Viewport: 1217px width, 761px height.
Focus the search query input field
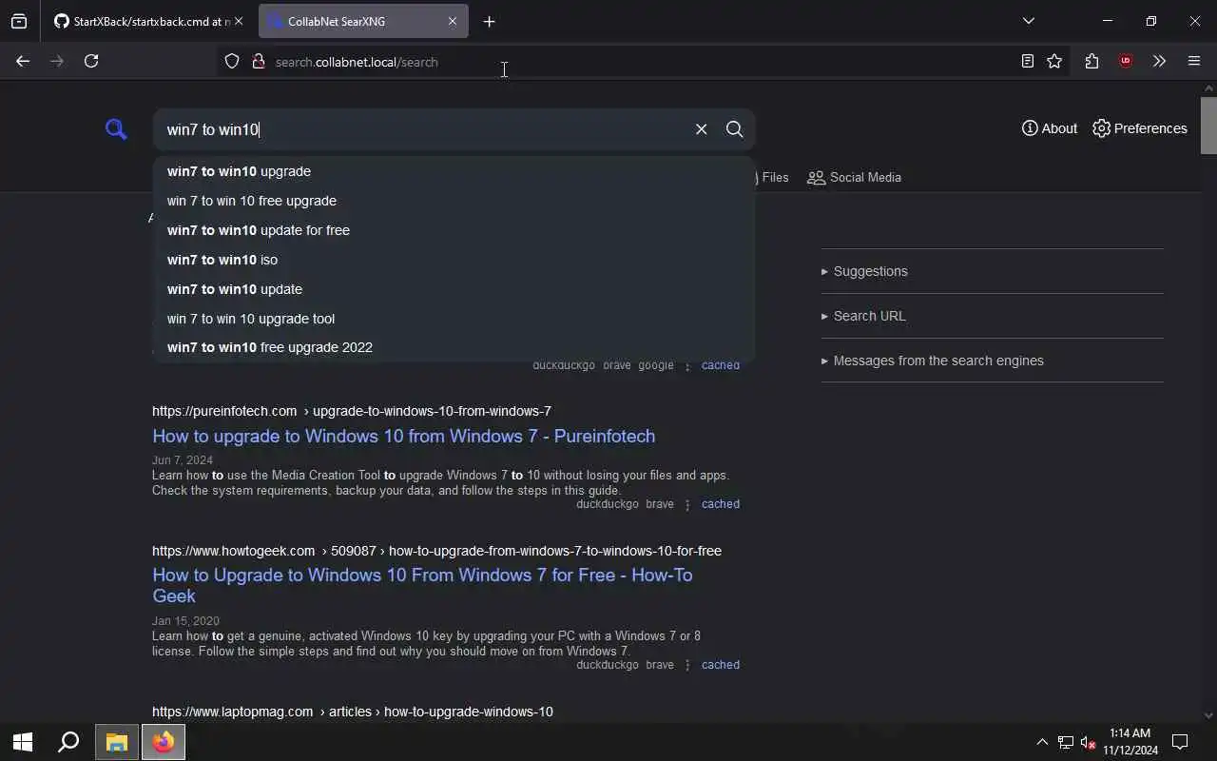[x=423, y=129]
